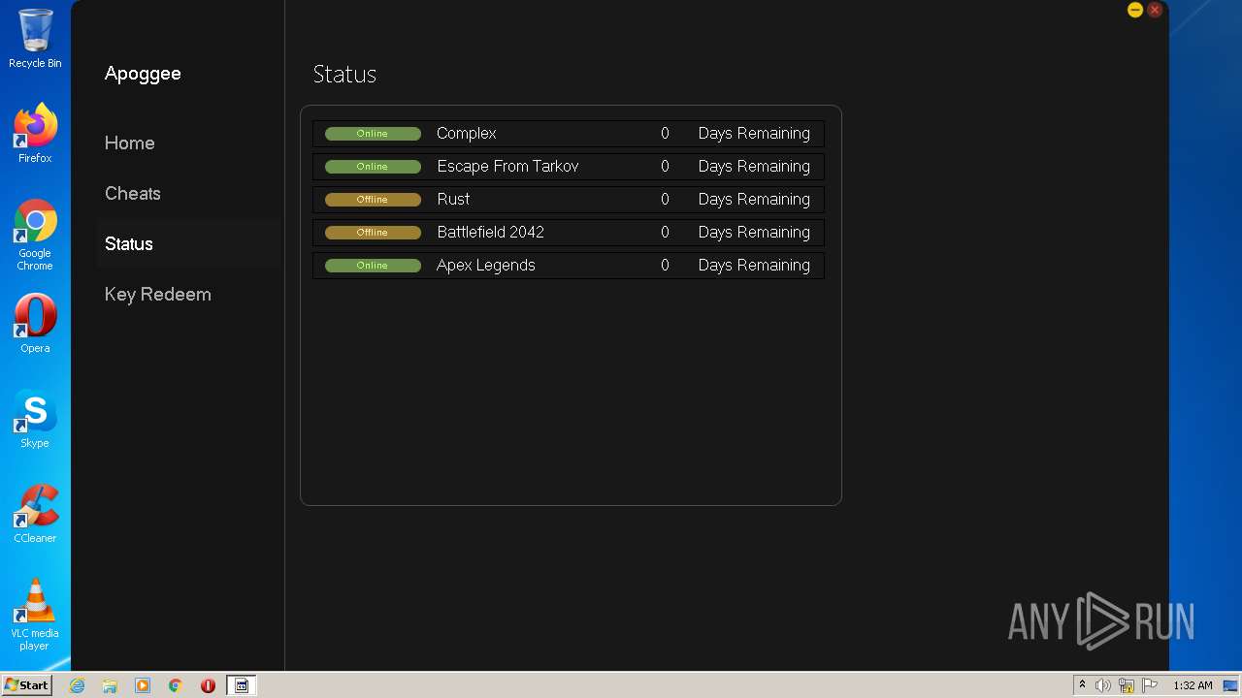
Task: Open the Cheats section
Action: tap(133, 193)
